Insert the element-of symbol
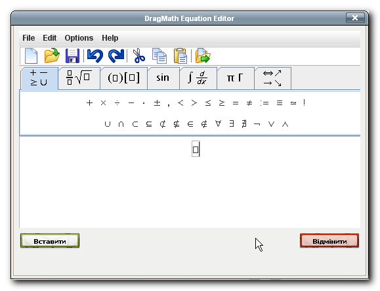Screen dimensions: 380x291 pos(190,124)
